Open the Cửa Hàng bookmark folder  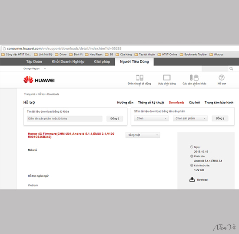click(x=123, y=54)
